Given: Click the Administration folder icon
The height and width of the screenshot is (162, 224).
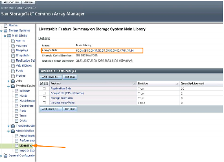Looking at the screenshot, I should click(x=13, y=131).
